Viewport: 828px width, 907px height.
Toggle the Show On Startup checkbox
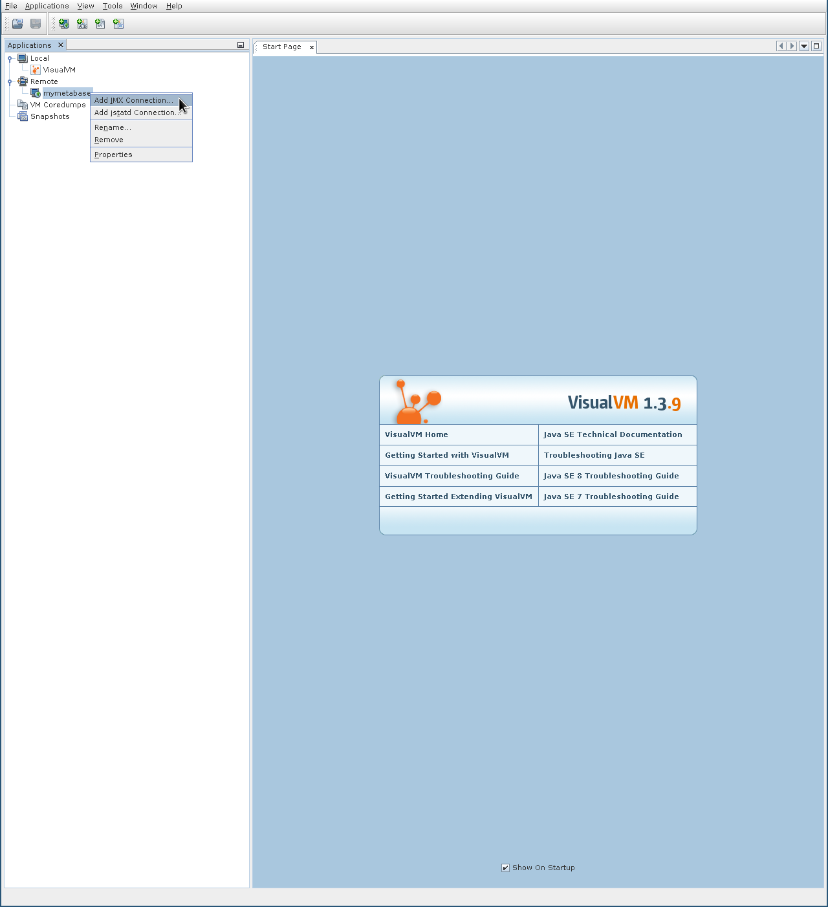505,868
